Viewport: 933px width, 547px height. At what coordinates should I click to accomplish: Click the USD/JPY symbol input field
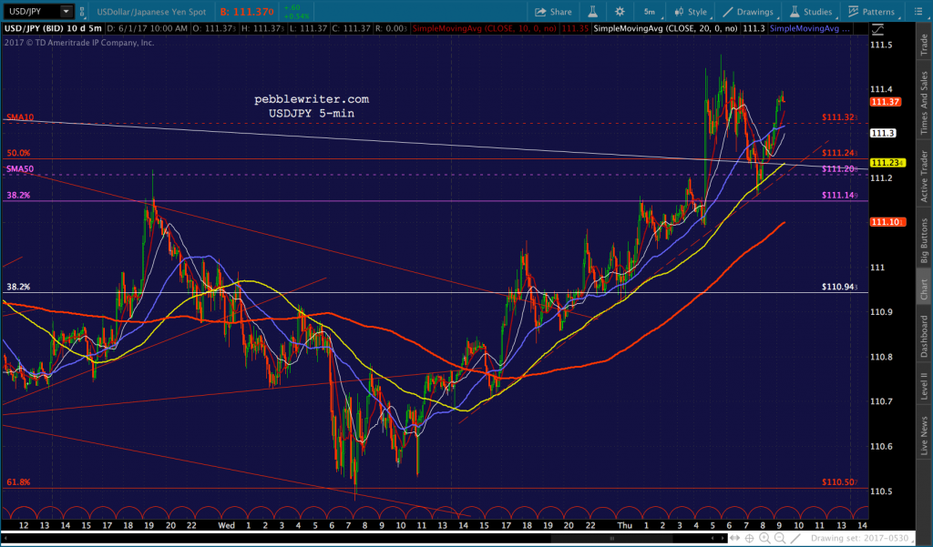coord(31,11)
